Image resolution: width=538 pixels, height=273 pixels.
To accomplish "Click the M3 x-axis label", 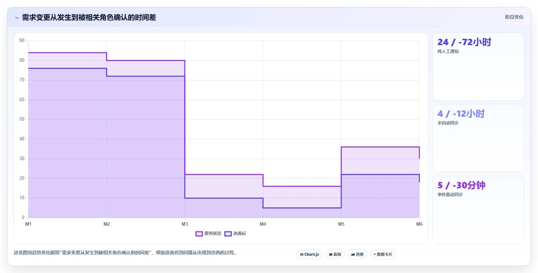I will click(185, 224).
